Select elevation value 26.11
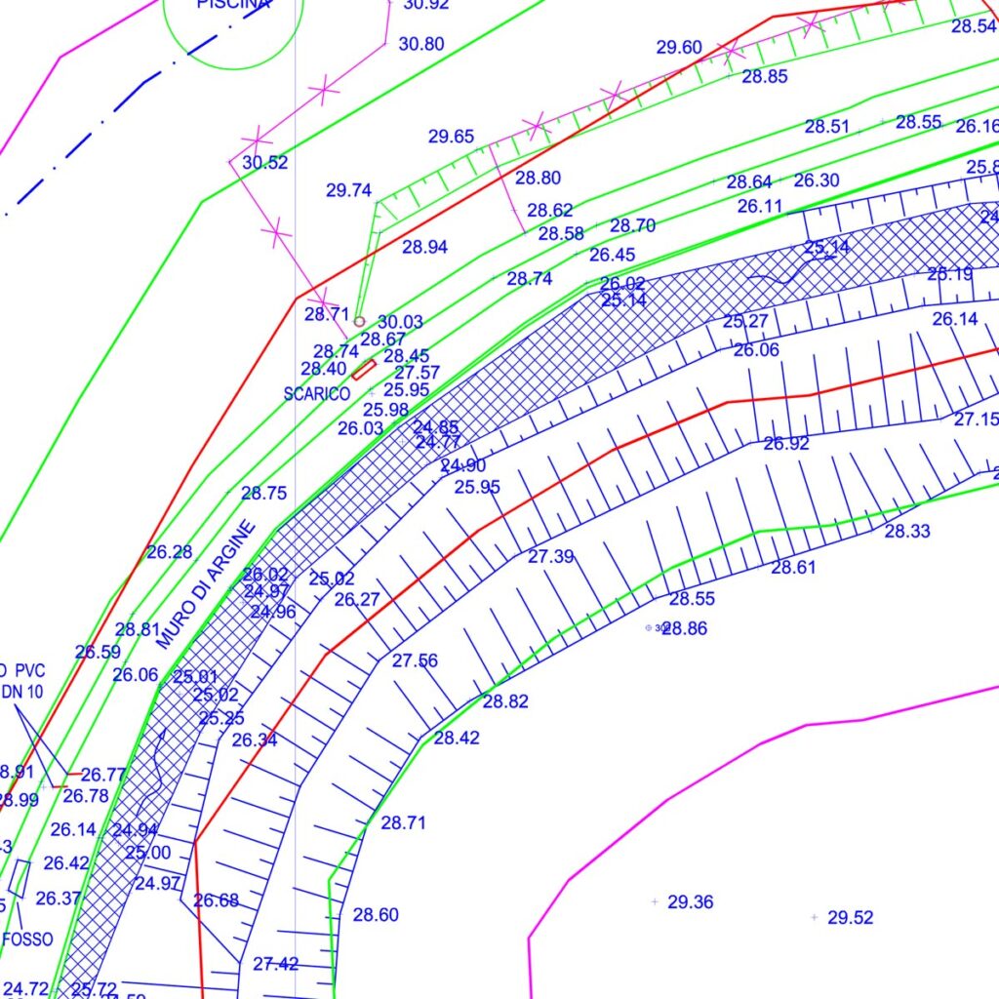Screen dimensions: 999x999 click(760, 207)
